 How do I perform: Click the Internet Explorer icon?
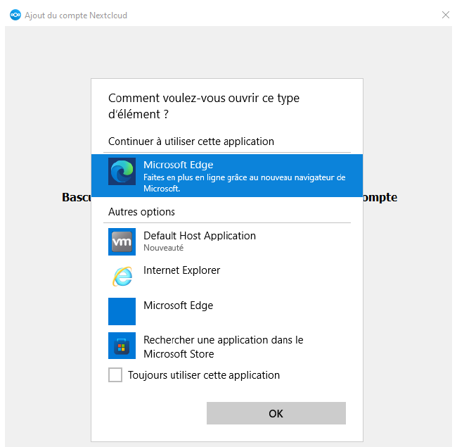pos(122,277)
